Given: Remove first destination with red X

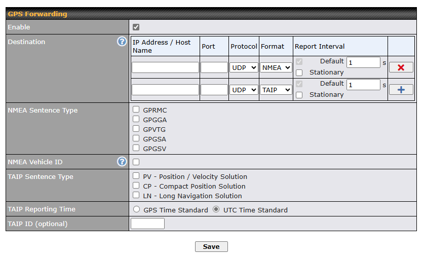Looking at the screenshot, I should (401, 67).
